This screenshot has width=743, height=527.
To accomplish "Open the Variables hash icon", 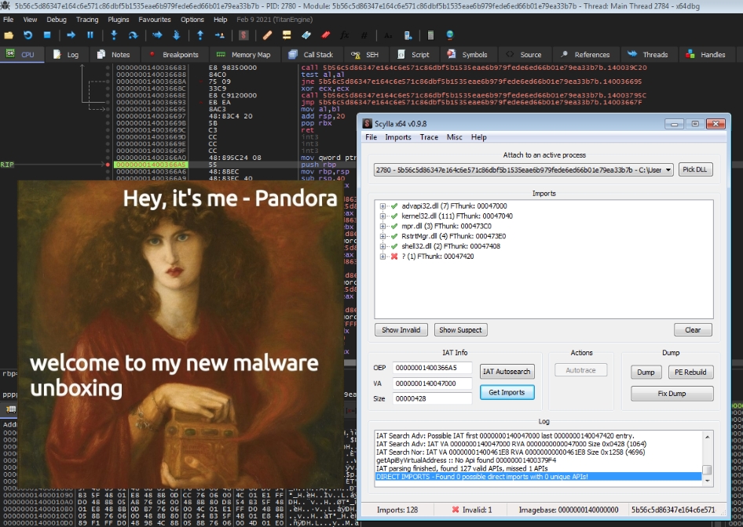I will click(x=364, y=35).
